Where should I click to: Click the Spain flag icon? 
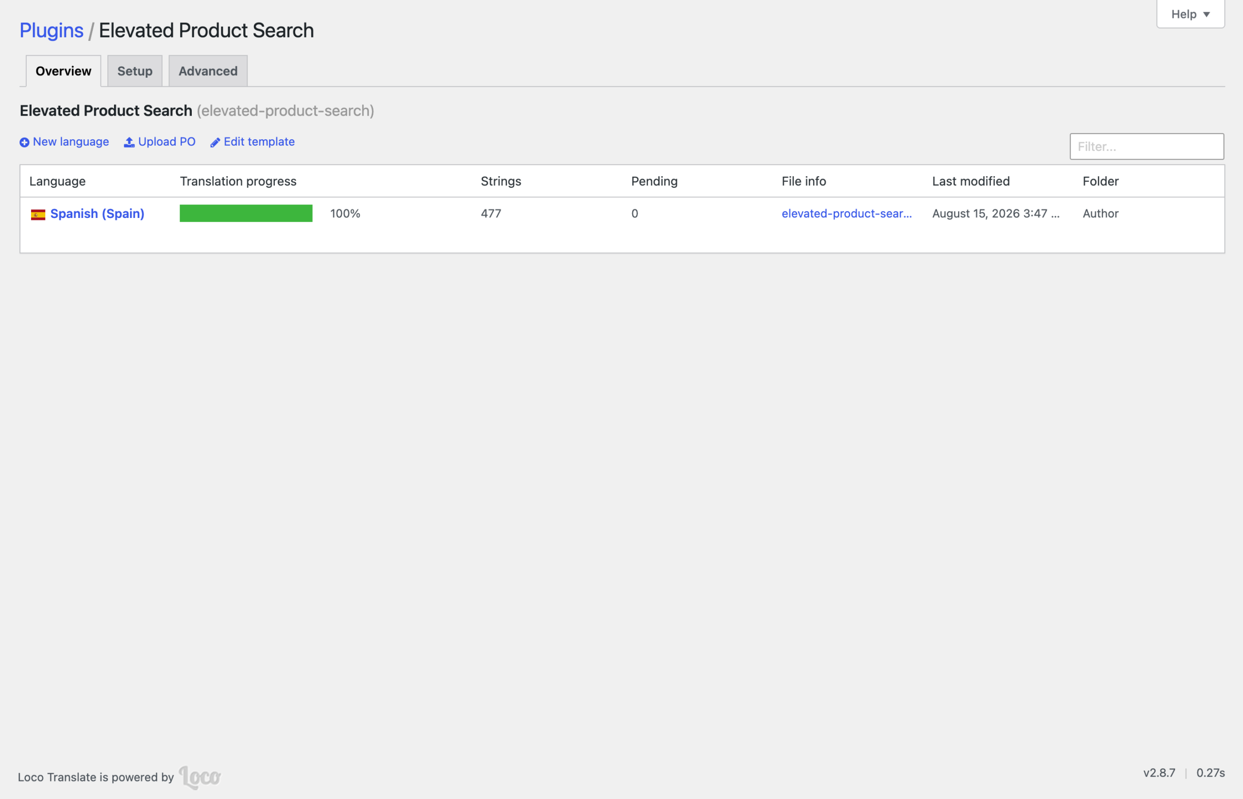38,214
